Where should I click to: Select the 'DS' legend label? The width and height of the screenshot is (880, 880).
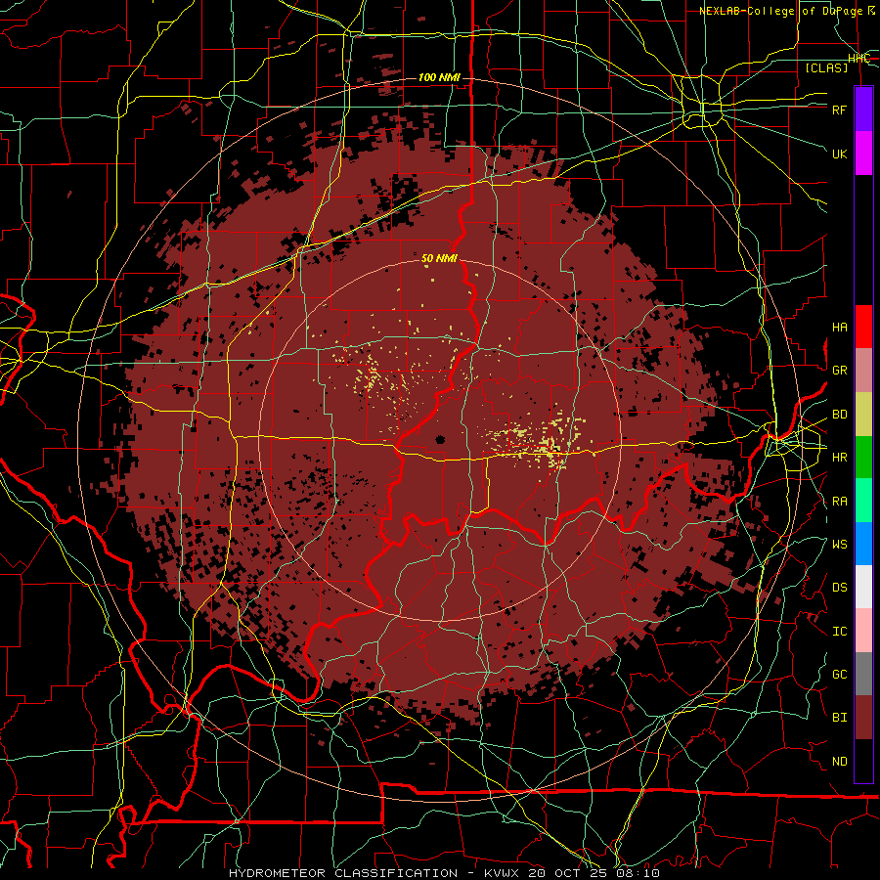click(839, 588)
